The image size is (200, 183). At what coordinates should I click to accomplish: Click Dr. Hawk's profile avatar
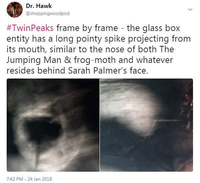pyautogui.click(x=15, y=9)
